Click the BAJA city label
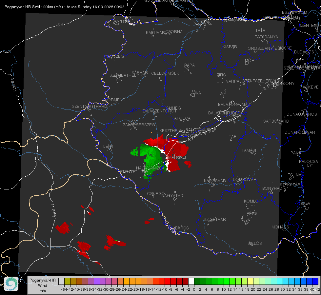 pos(305,203)
